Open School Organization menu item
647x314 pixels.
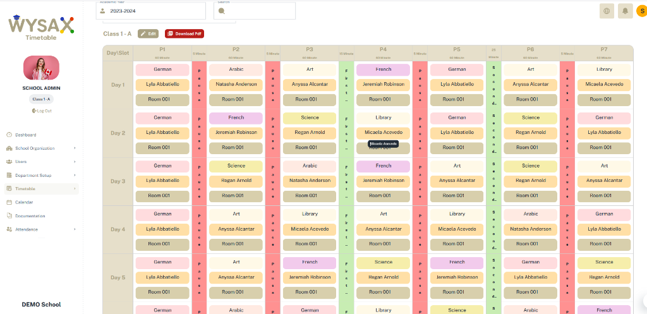point(35,148)
